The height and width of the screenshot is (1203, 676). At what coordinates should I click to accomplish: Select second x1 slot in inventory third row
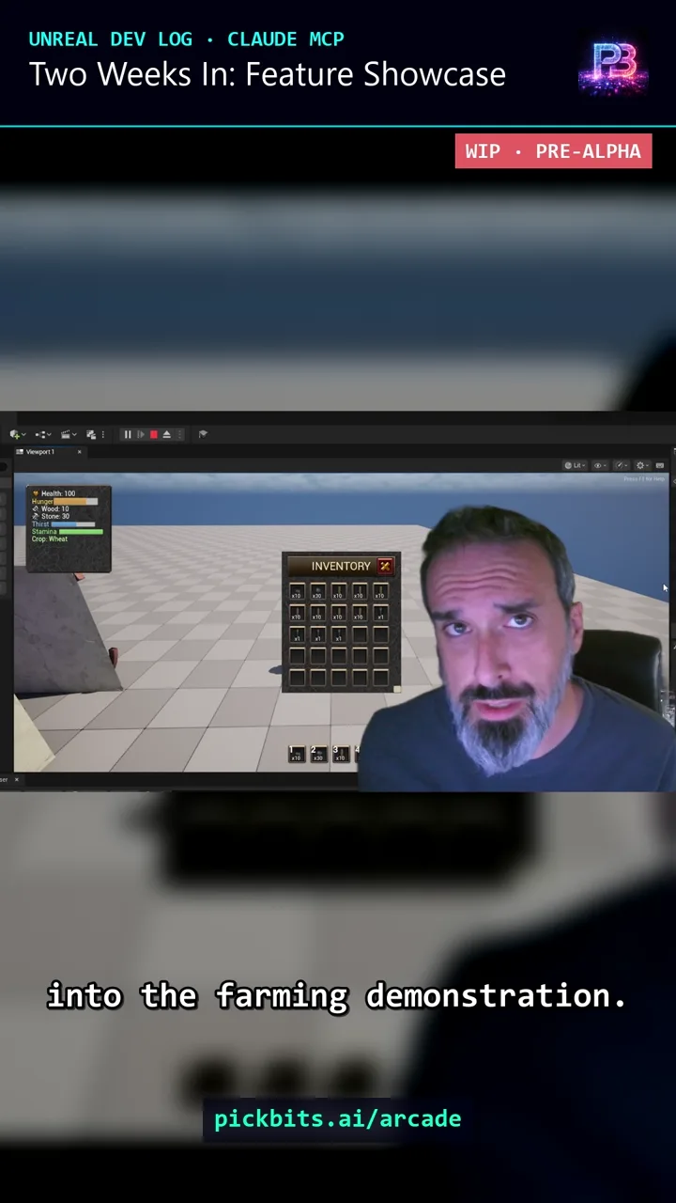point(317,634)
